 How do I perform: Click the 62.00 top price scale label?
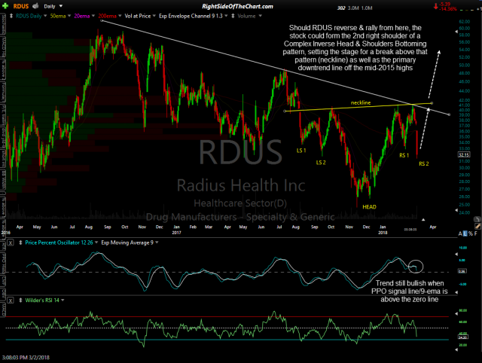464,22
